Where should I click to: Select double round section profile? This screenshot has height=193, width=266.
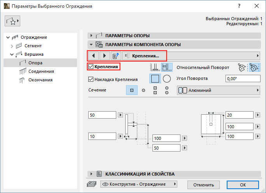click(x=167, y=90)
